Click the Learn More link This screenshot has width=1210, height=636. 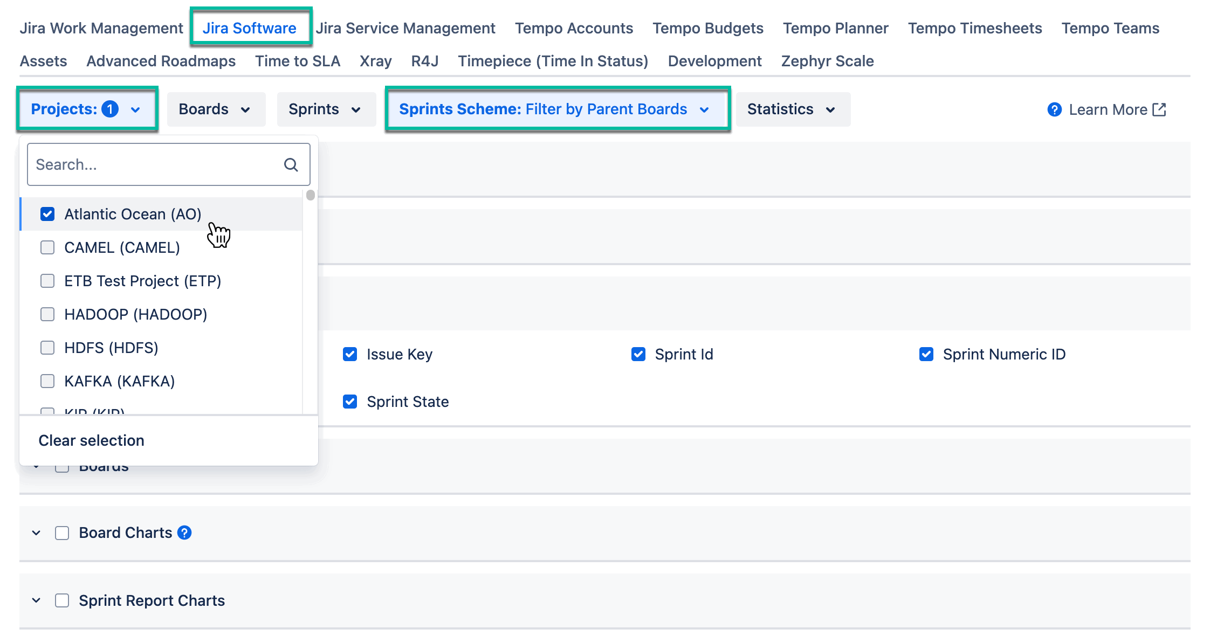pos(1109,109)
